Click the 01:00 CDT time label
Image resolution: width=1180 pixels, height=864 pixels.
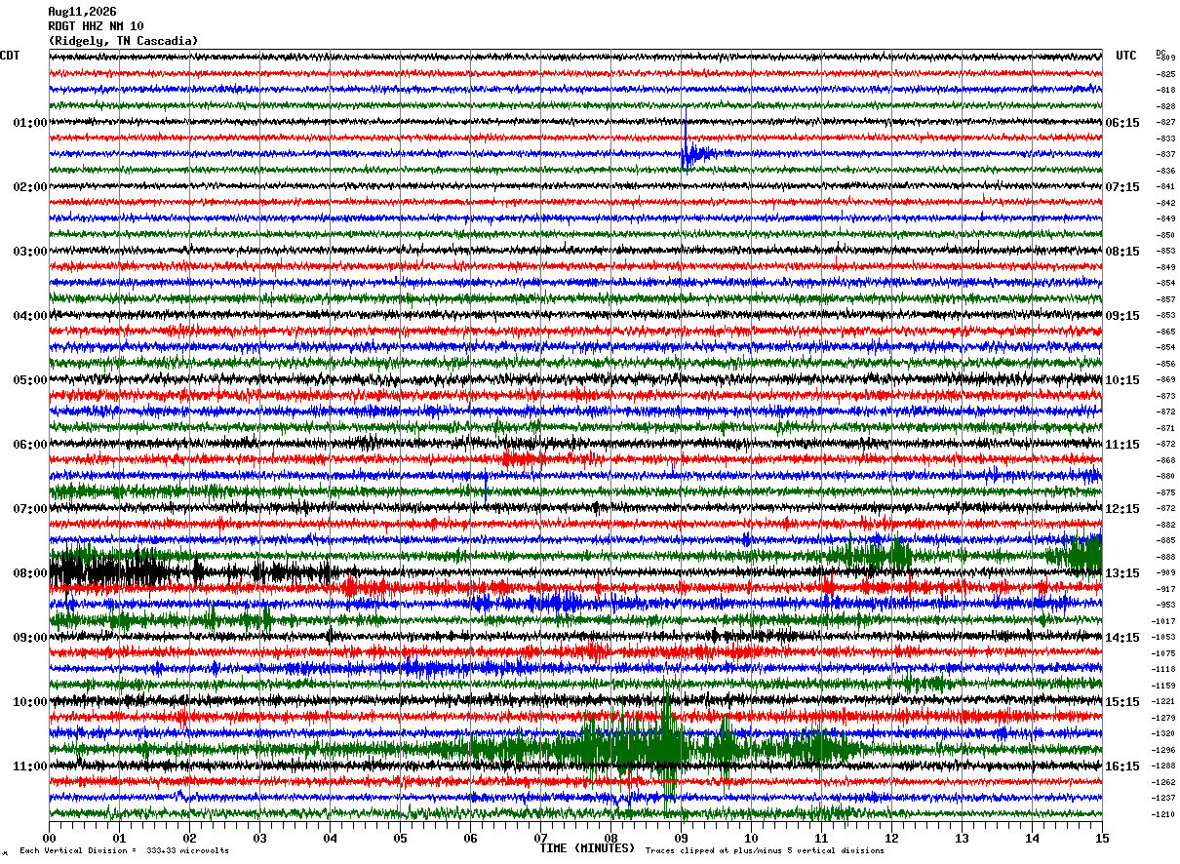click(30, 123)
